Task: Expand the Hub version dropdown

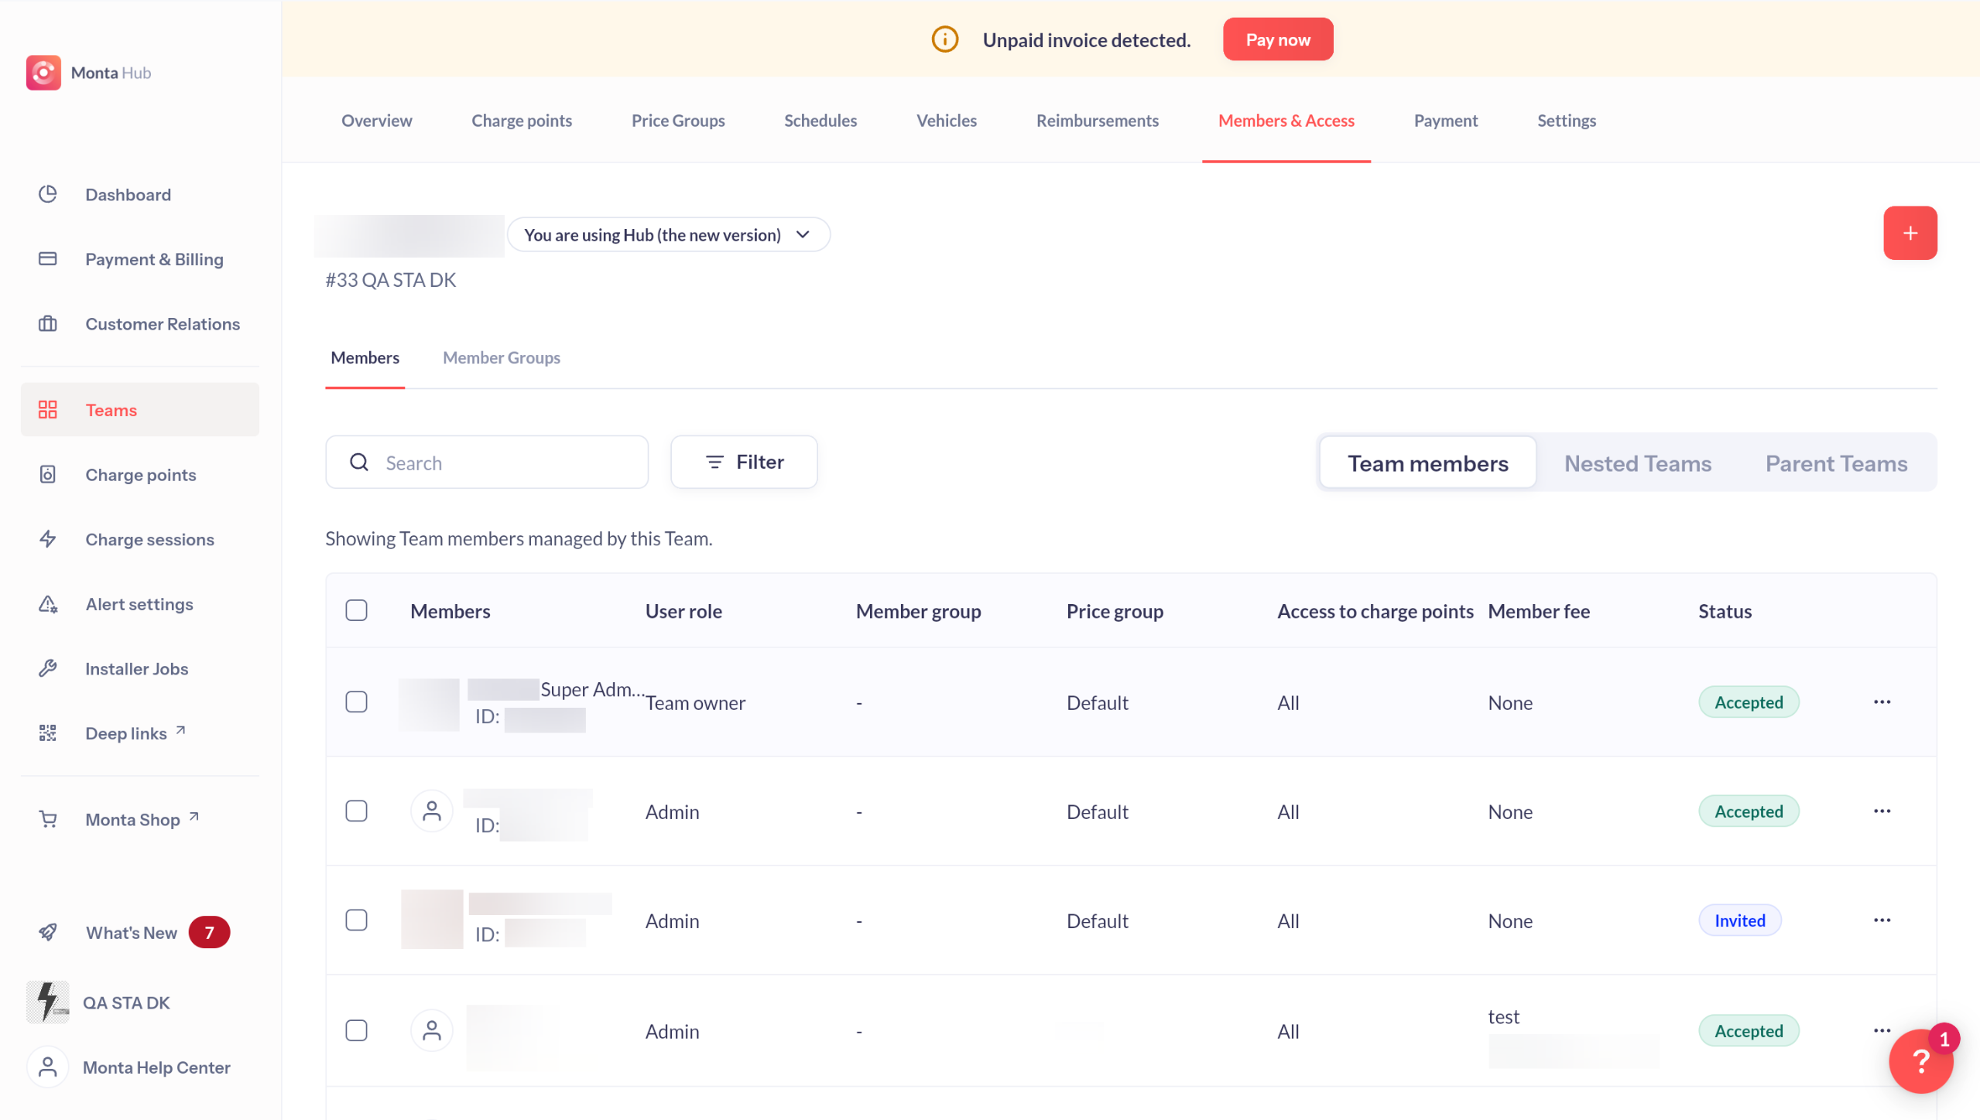Action: coord(668,234)
